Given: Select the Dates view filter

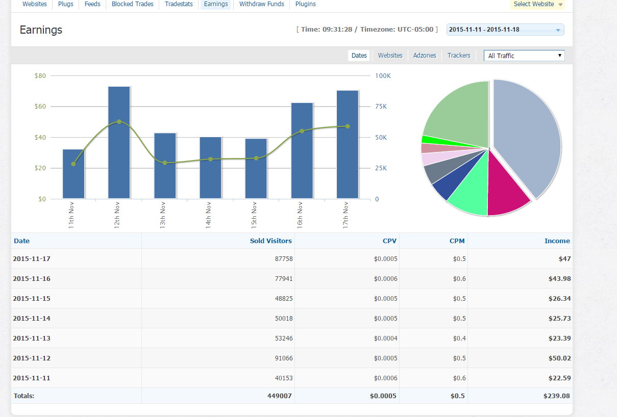Looking at the screenshot, I should (x=359, y=56).
